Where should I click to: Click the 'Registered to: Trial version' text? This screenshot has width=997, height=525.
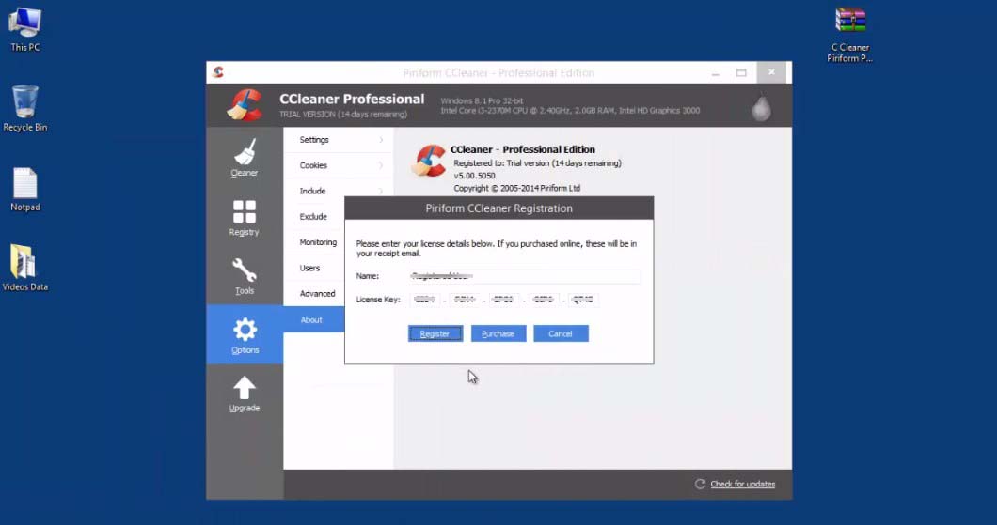tap(537, 163)
